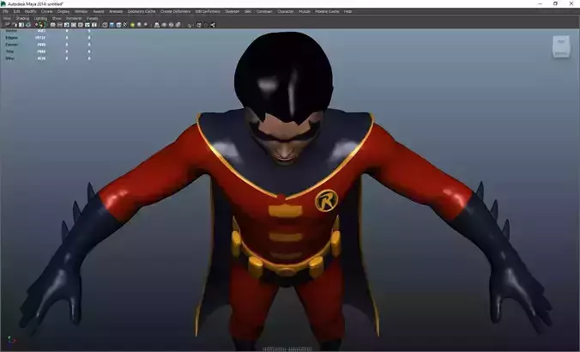Open the Create menu
Screen dimensions: 580x352
[x=46, y=11]
